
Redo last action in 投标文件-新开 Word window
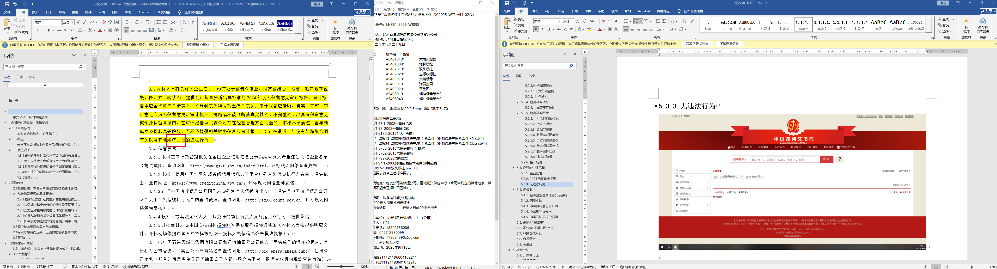tap(524, 3)
